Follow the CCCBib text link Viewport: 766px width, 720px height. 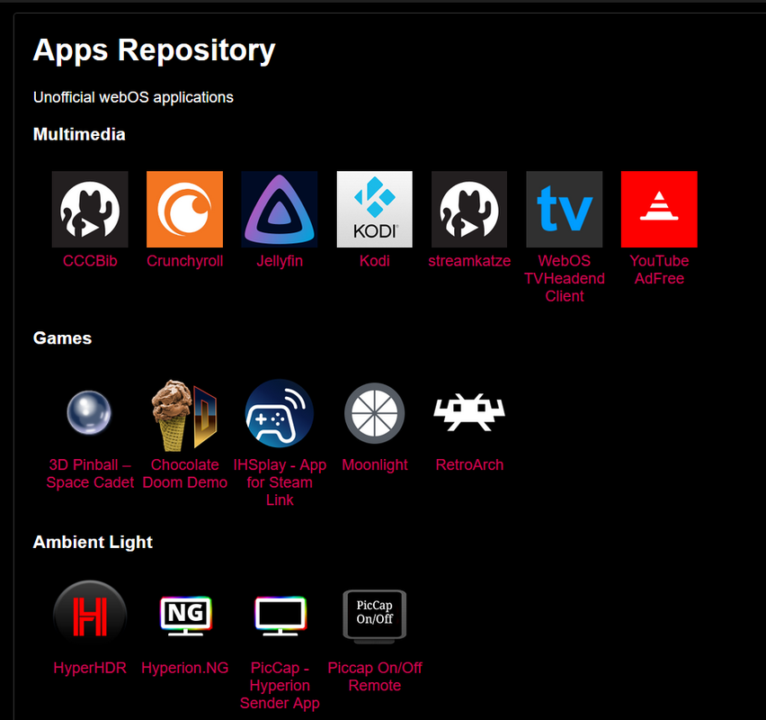(90, 261)
